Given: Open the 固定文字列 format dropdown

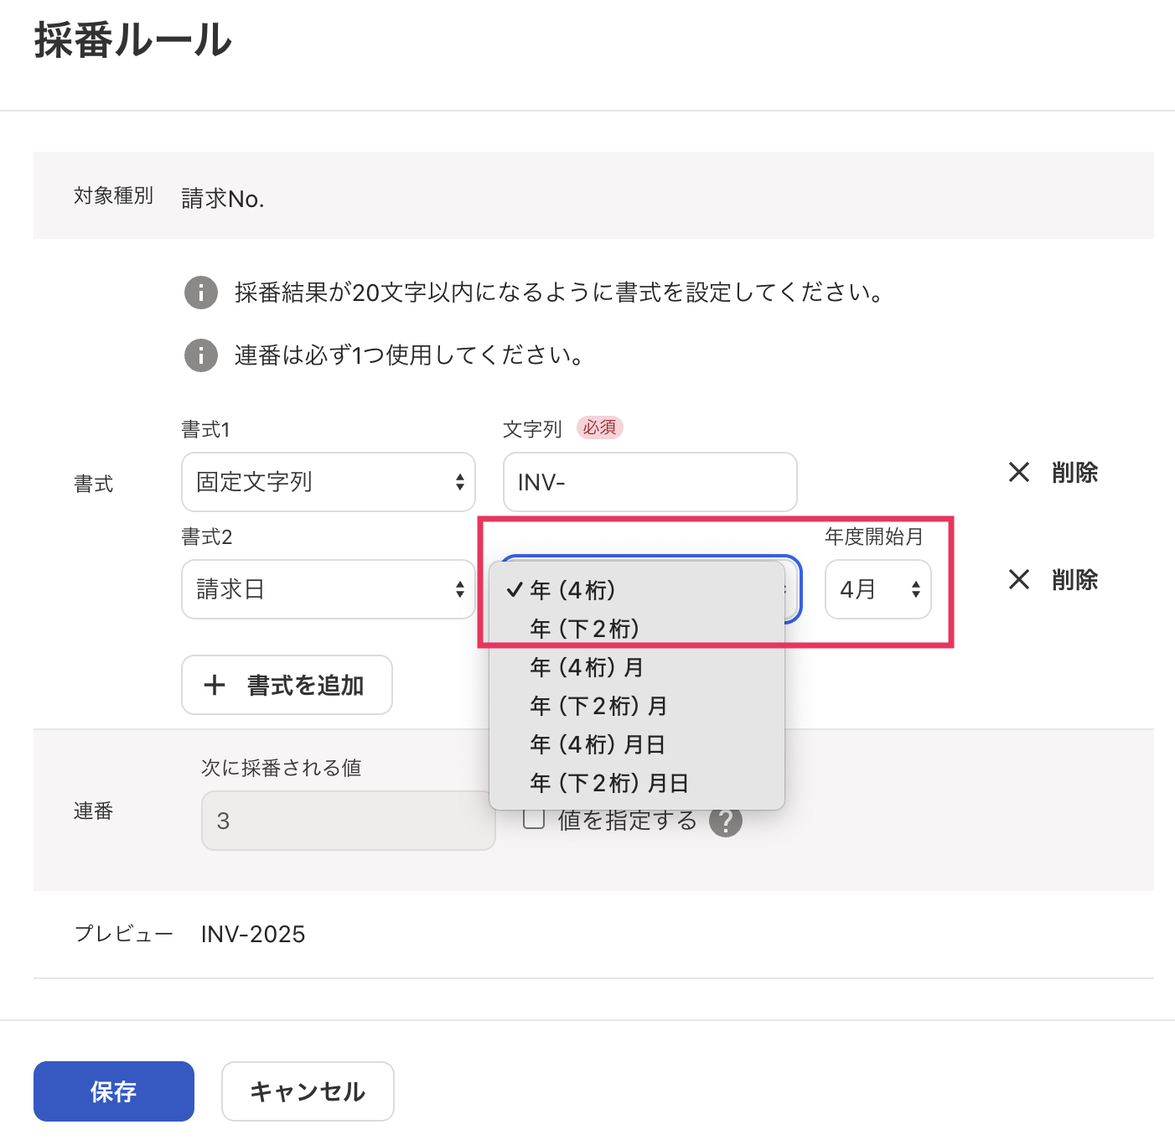Looking at the screenshot, I should tap(328, 482).
